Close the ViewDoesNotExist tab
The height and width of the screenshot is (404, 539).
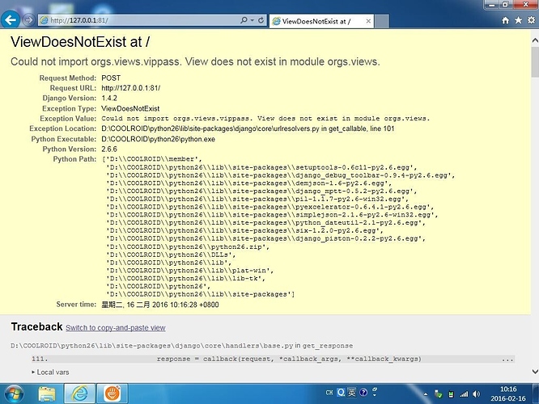368,21
